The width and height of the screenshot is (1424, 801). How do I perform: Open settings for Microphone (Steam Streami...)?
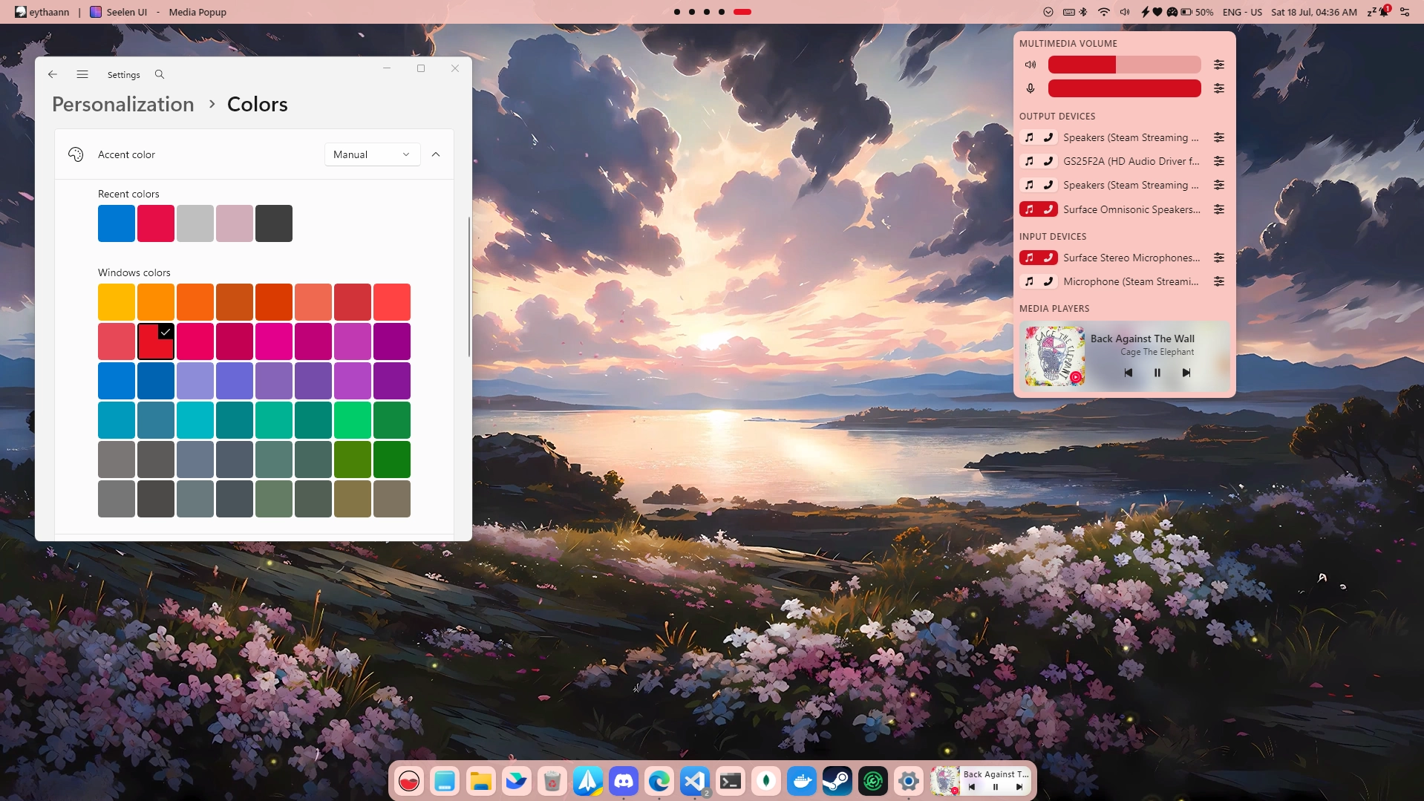pos(1219,281)
